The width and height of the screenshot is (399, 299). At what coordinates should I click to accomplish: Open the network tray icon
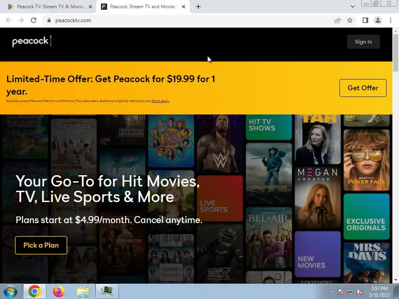[x=350, y=292]
